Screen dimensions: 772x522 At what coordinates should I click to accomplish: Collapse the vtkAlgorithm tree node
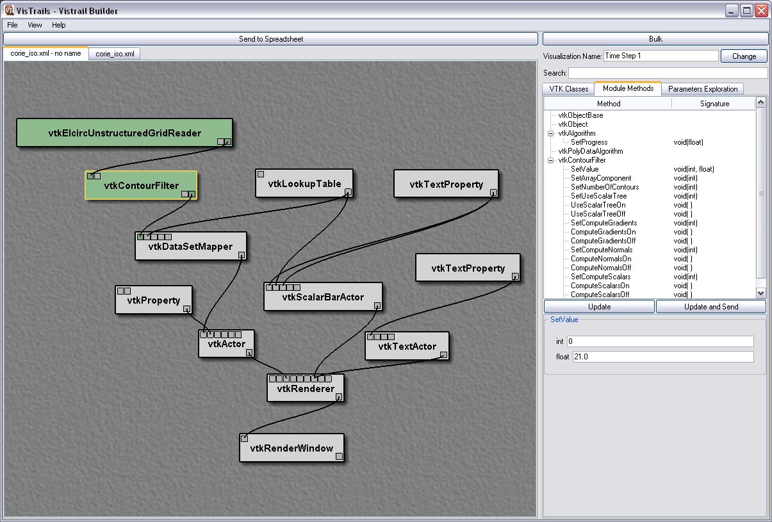click(550, 133)
